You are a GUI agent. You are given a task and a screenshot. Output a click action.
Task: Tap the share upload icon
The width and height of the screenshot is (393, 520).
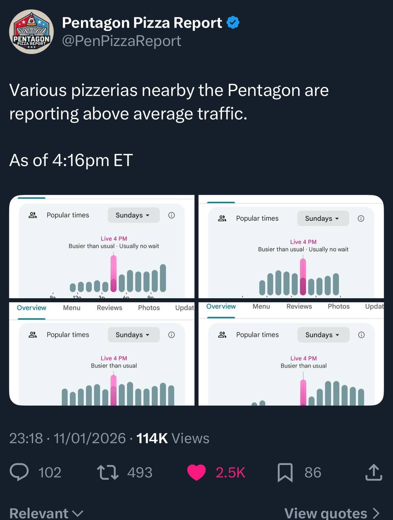pos(373,472)
